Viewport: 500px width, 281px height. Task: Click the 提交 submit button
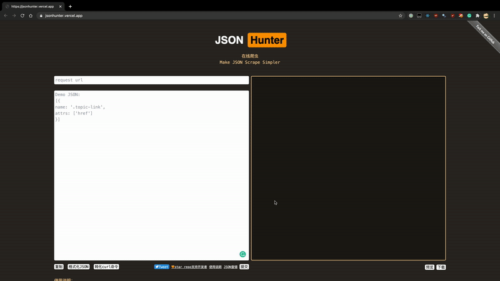(x=244, y=267)
